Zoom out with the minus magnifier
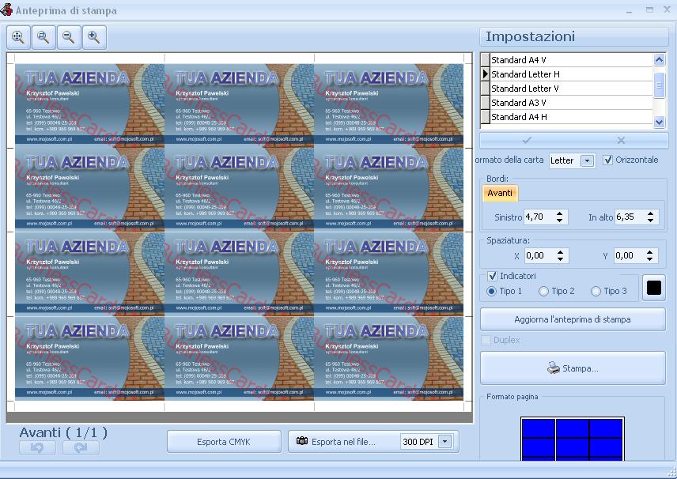The image size is (677, 479). pos(69,37)
